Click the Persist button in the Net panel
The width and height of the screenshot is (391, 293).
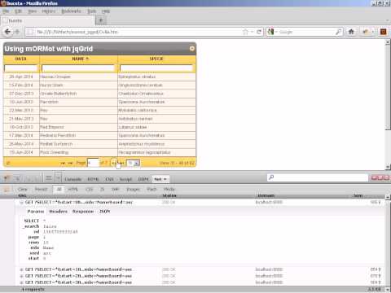pos(42,190)
